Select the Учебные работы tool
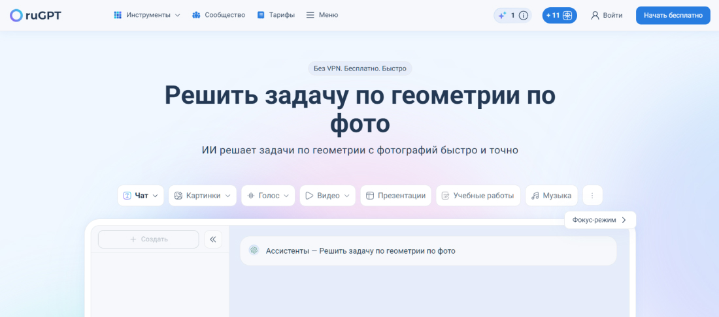The width and height of the screenshot is (719, 317). [x=478, y=195]
